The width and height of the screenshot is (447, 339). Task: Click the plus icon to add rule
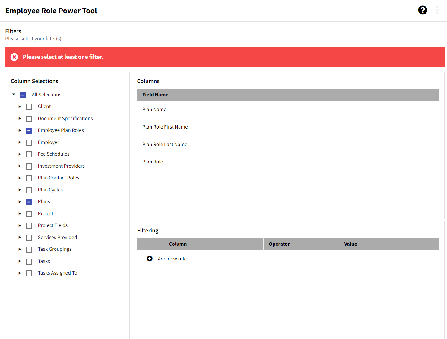[150, 259]
